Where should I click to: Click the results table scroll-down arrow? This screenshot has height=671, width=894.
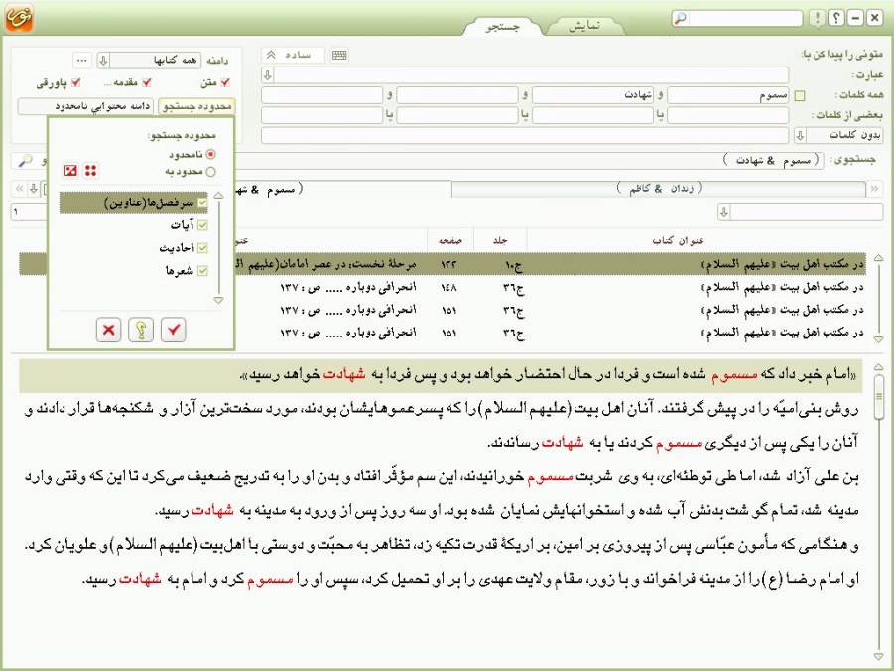pyautogui.click(x=878, y=339)
